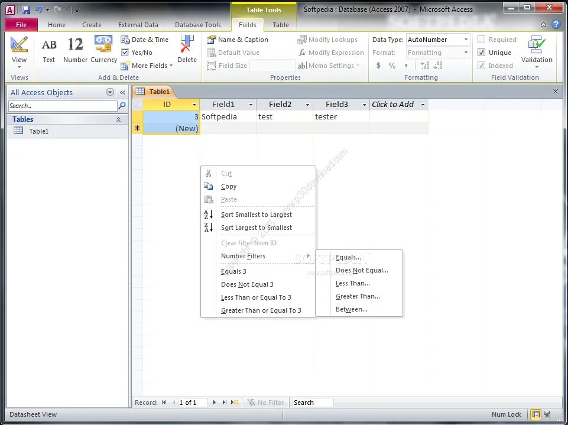Click the navigation pane Search box
Viewport: 568px width, 425px height.
coord(63,106)
